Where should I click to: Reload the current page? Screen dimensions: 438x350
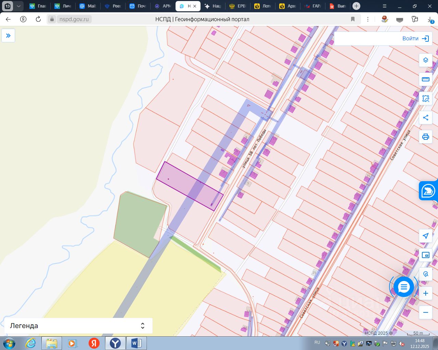[38, 19]
